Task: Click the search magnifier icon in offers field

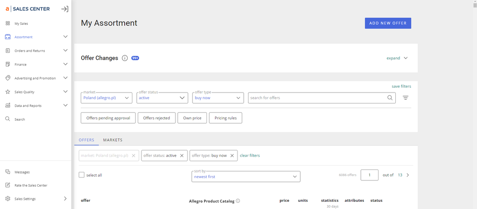Action: point(390,98)
